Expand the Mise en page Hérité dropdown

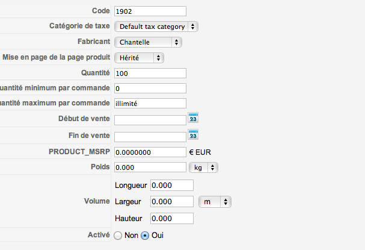[x=139, y=58]
